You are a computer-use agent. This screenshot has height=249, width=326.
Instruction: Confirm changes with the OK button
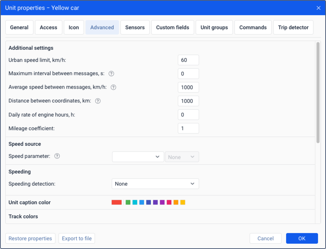[x=302, y=238]
